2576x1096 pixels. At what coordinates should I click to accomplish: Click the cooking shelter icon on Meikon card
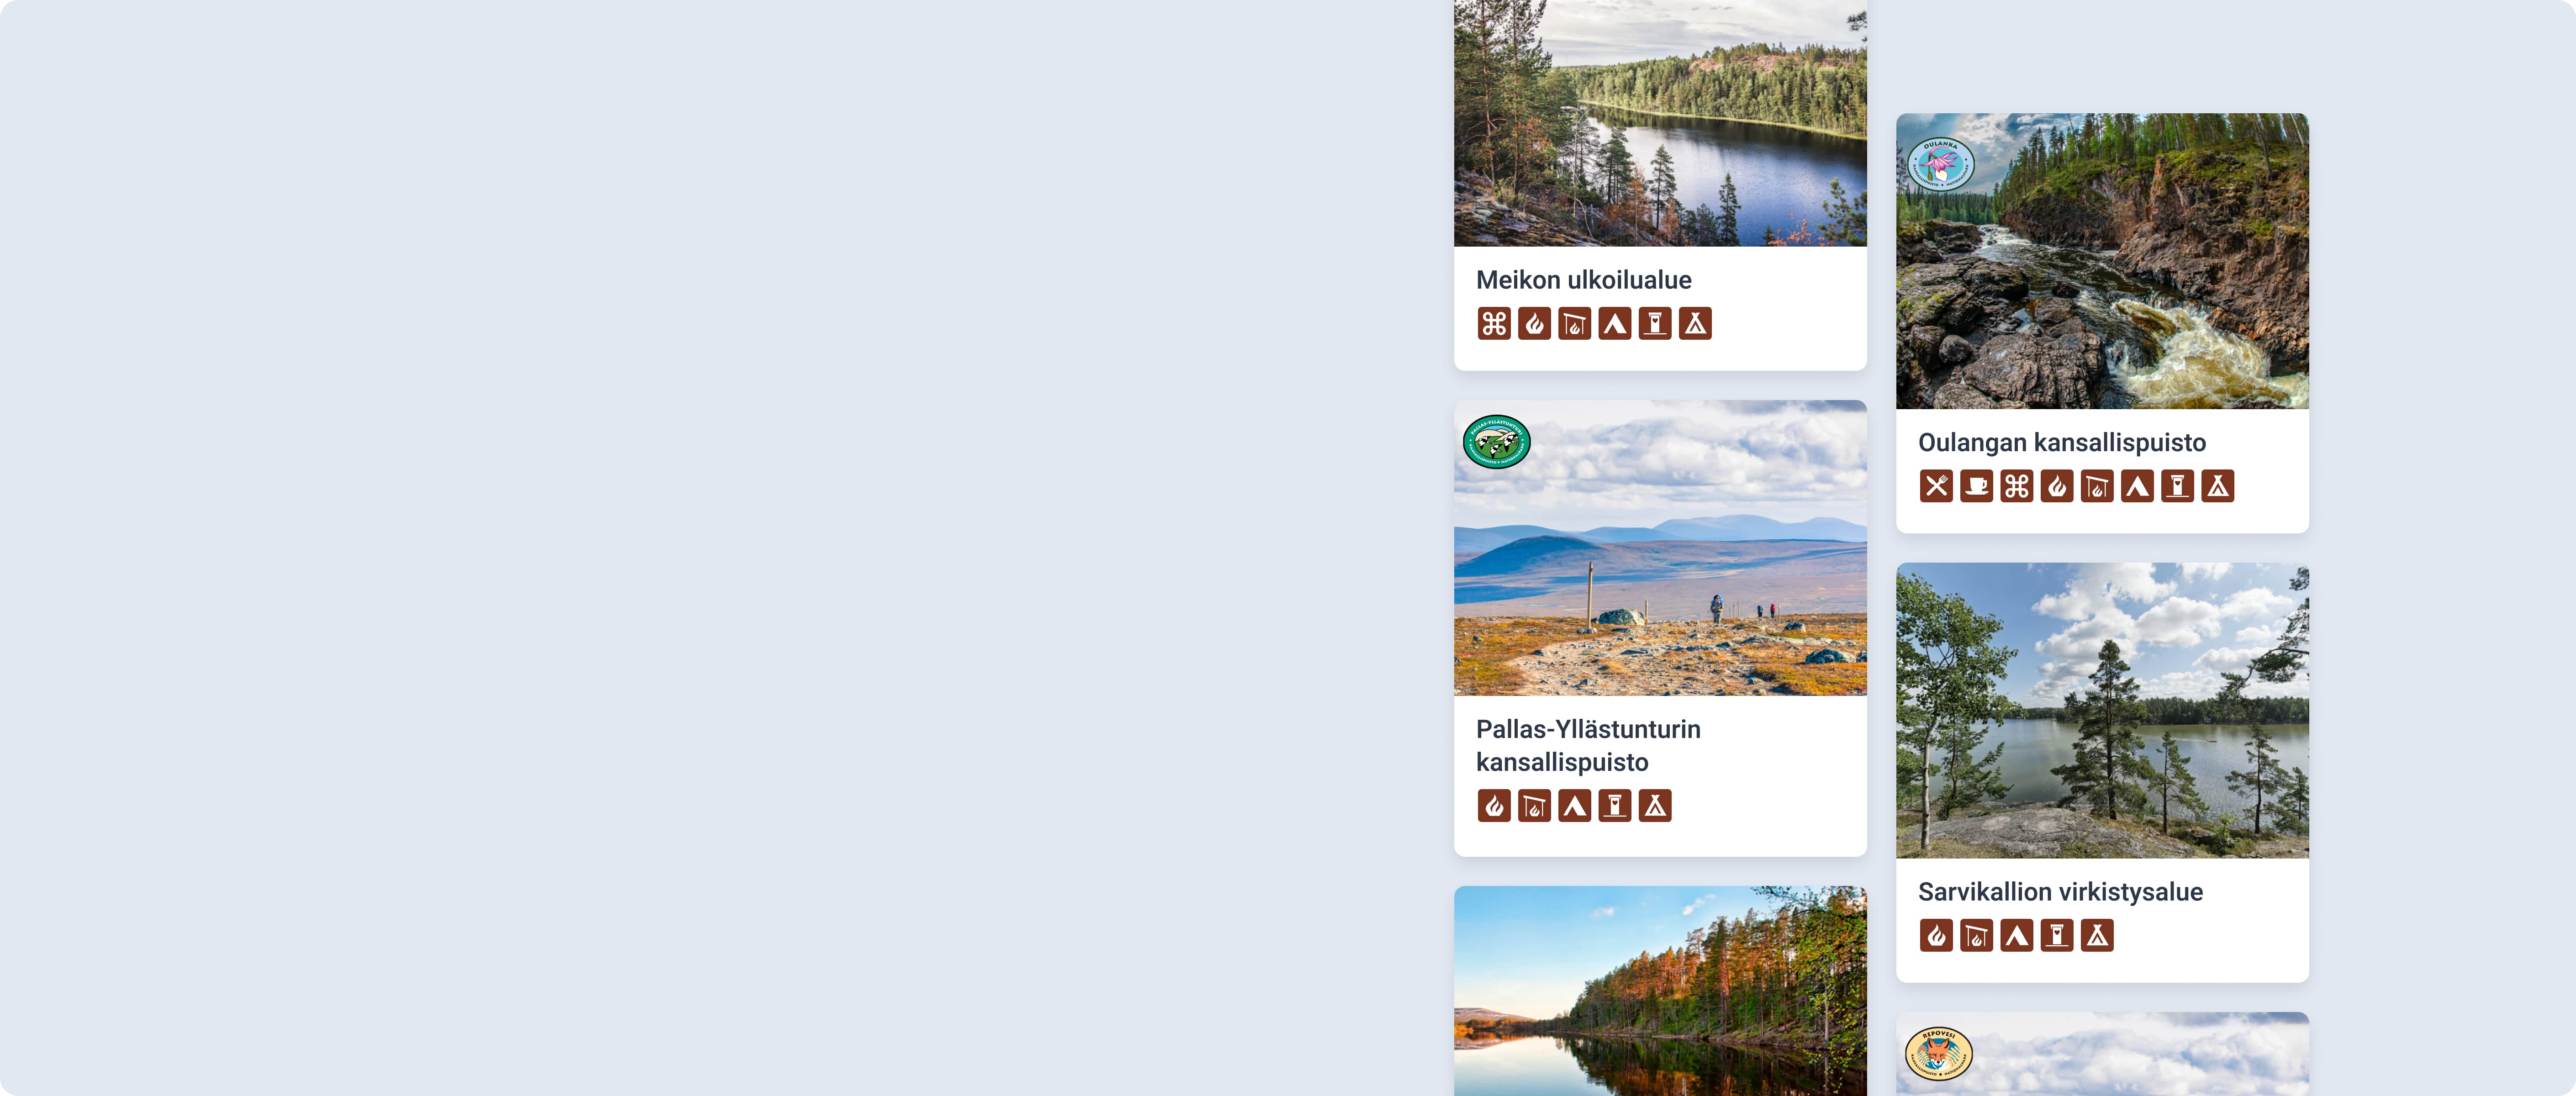tap(1574, 324)
